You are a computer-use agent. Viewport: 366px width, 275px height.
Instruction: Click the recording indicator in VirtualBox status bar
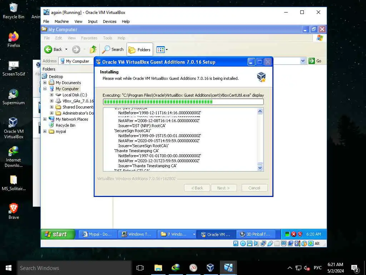pos(290,243)
